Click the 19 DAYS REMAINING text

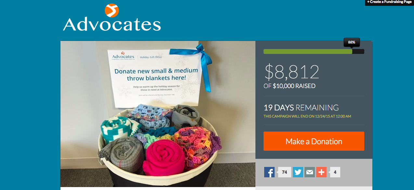(x=301, y=108)
